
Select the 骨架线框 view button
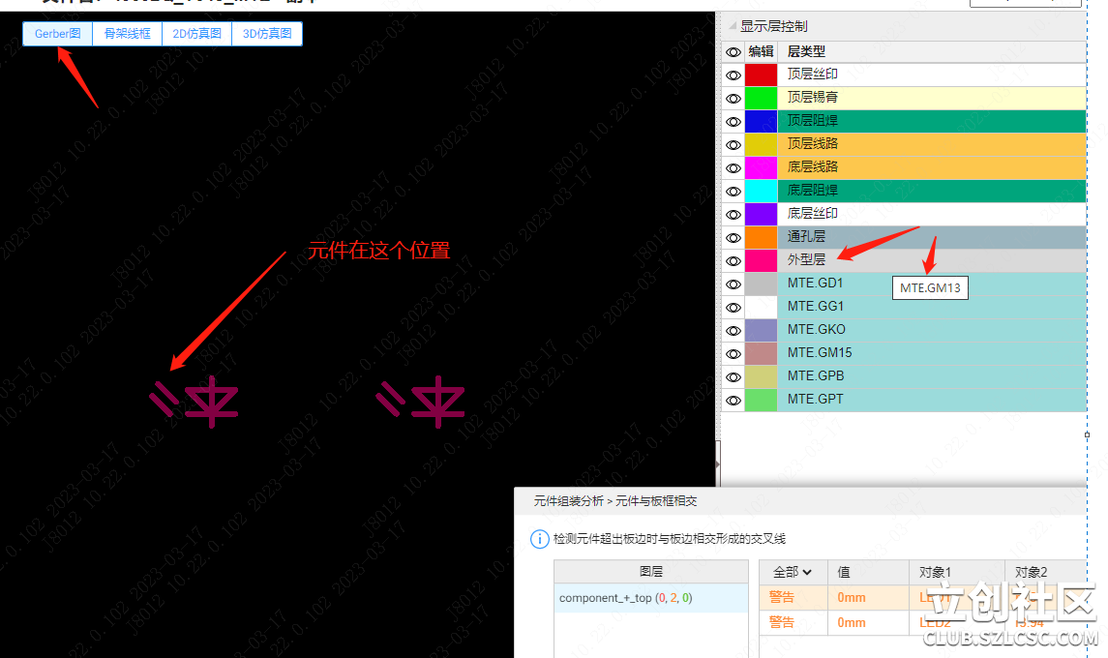tap(127, 34)
